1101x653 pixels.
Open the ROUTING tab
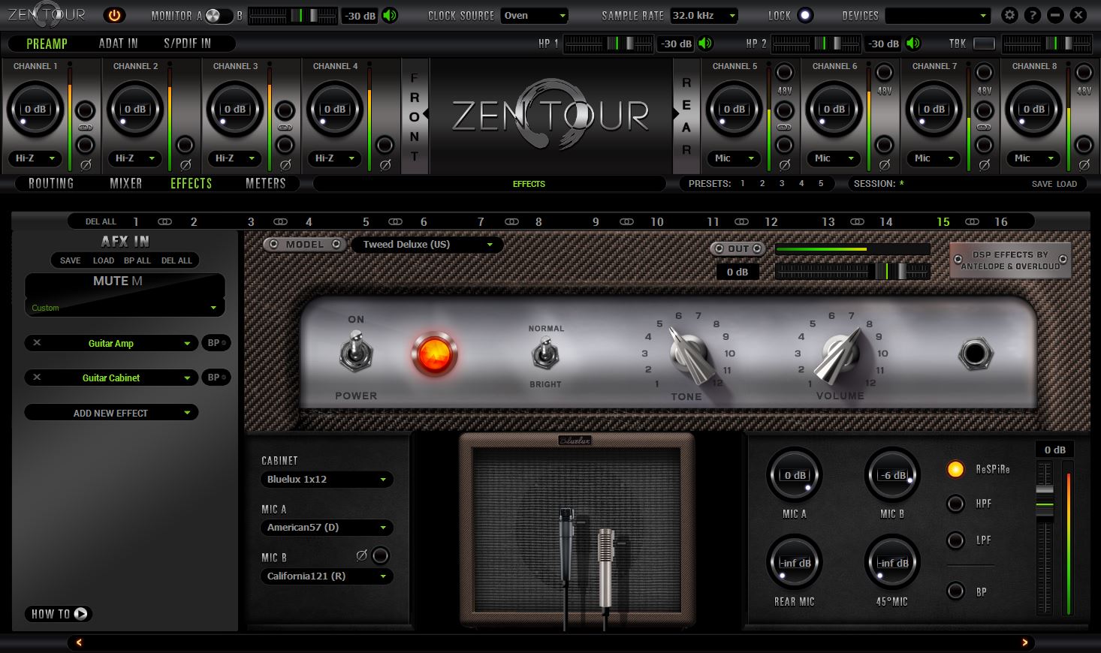click(51, 183)
